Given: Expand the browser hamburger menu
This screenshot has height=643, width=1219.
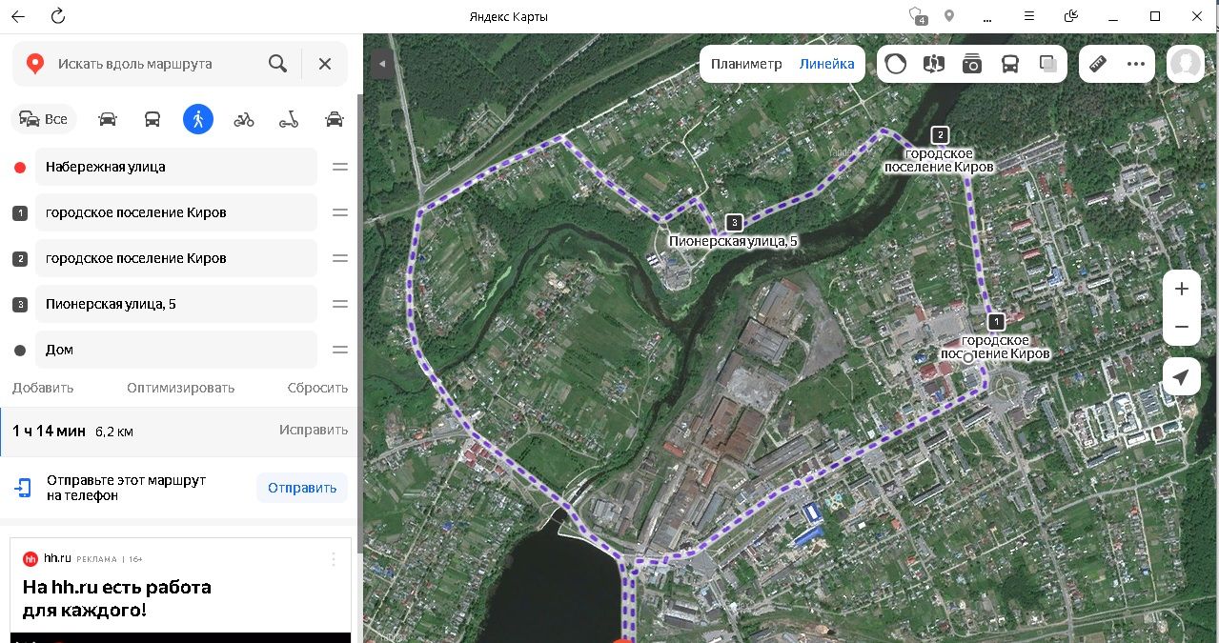Looking at the screenshot, I should coord(1029,16).
